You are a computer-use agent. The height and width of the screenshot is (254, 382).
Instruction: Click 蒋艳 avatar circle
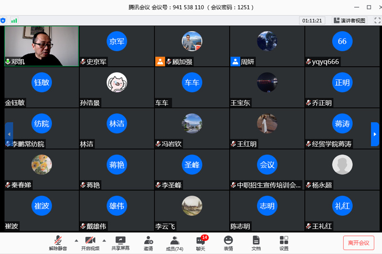pyautogui.click(x=117, y=164)
